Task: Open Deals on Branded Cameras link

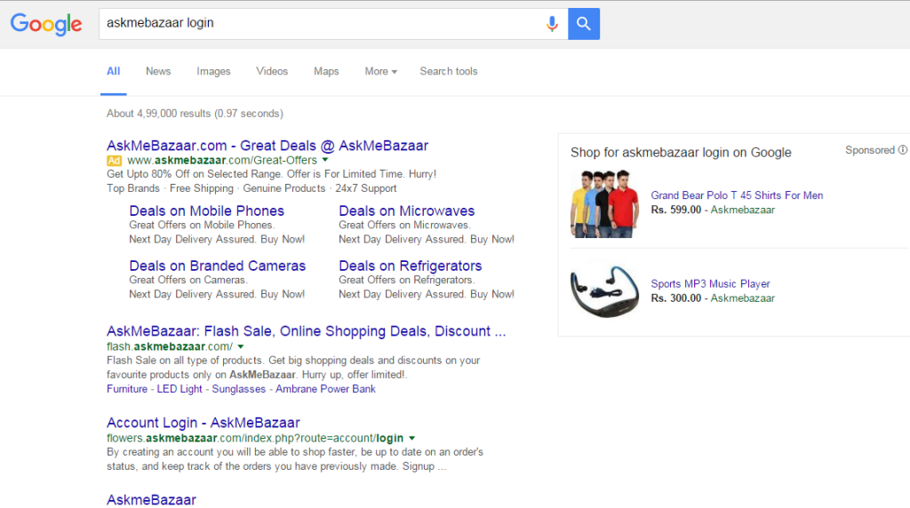Action: click(x=217, y=266)
